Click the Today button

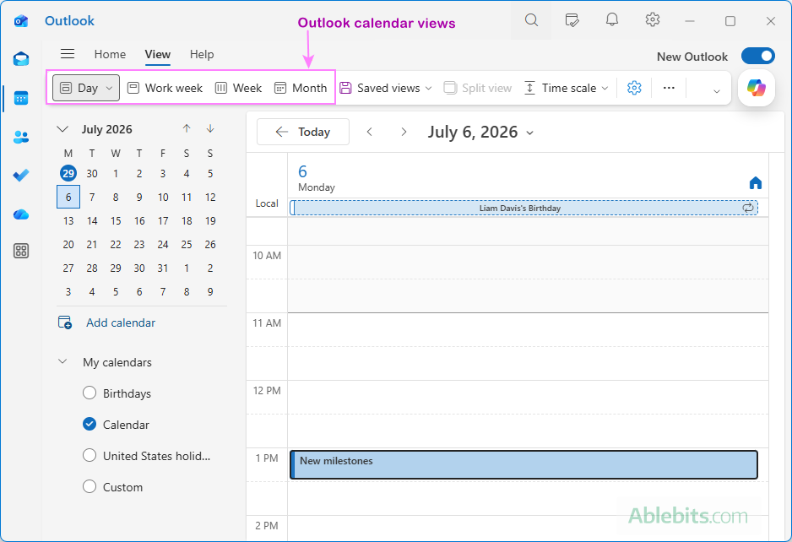303,132
